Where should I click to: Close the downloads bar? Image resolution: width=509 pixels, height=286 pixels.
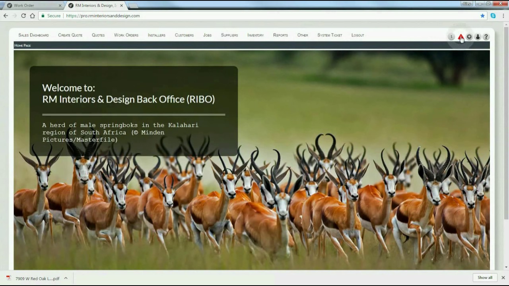(x=503, y=278)
